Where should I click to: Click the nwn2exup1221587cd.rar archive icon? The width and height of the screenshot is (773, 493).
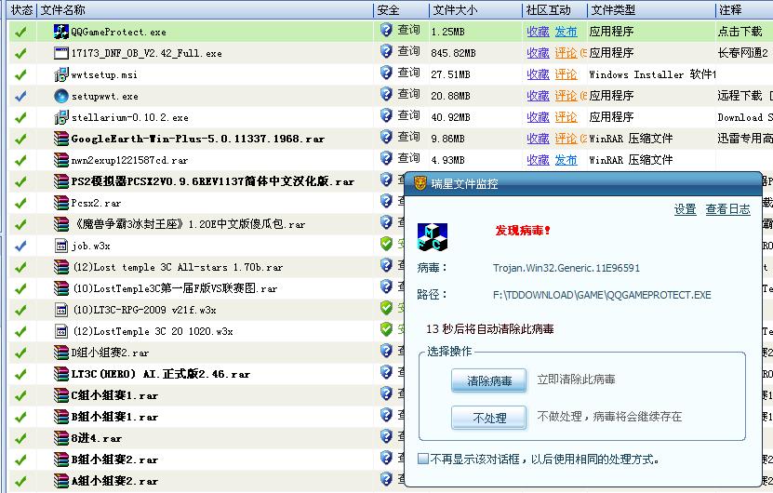(x=61, y=160)
